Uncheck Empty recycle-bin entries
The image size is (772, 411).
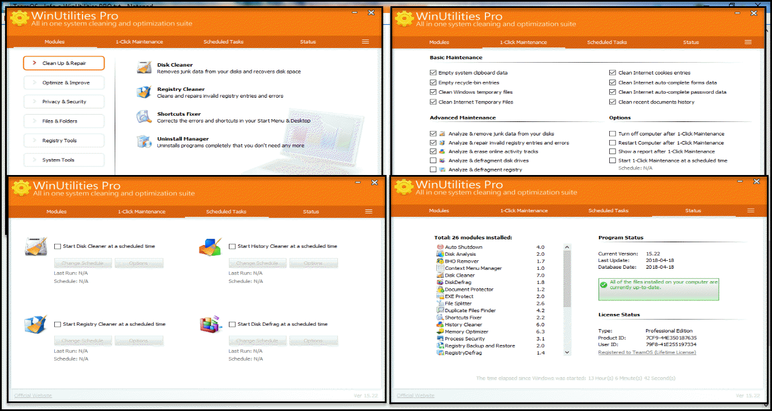pos(433,82)
